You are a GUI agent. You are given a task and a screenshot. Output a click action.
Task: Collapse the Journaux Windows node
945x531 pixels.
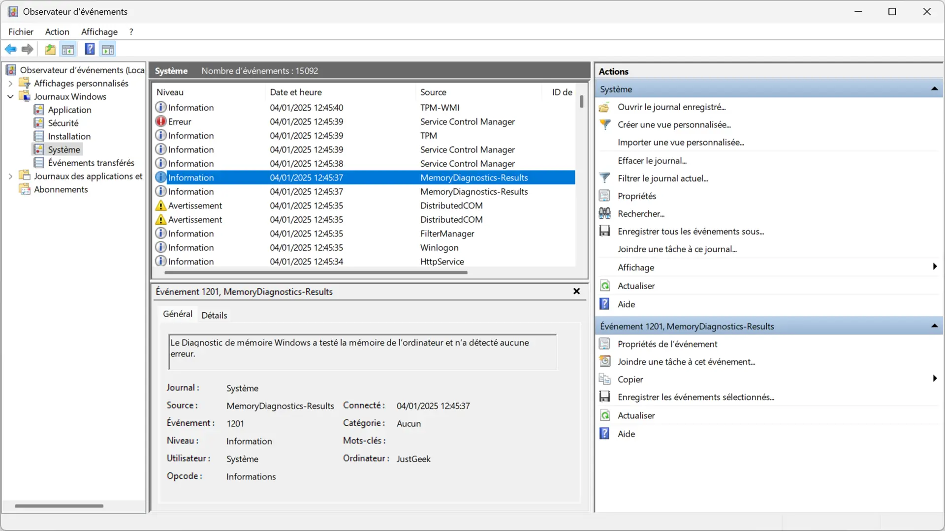tap(10, 97)
